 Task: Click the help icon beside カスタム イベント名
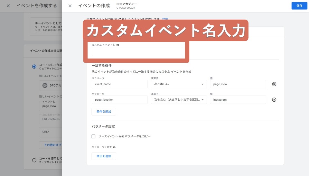coord(118,45)
